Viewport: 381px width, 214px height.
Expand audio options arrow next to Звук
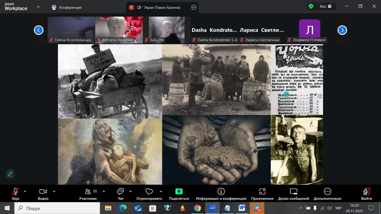click(x=25, y=191)
